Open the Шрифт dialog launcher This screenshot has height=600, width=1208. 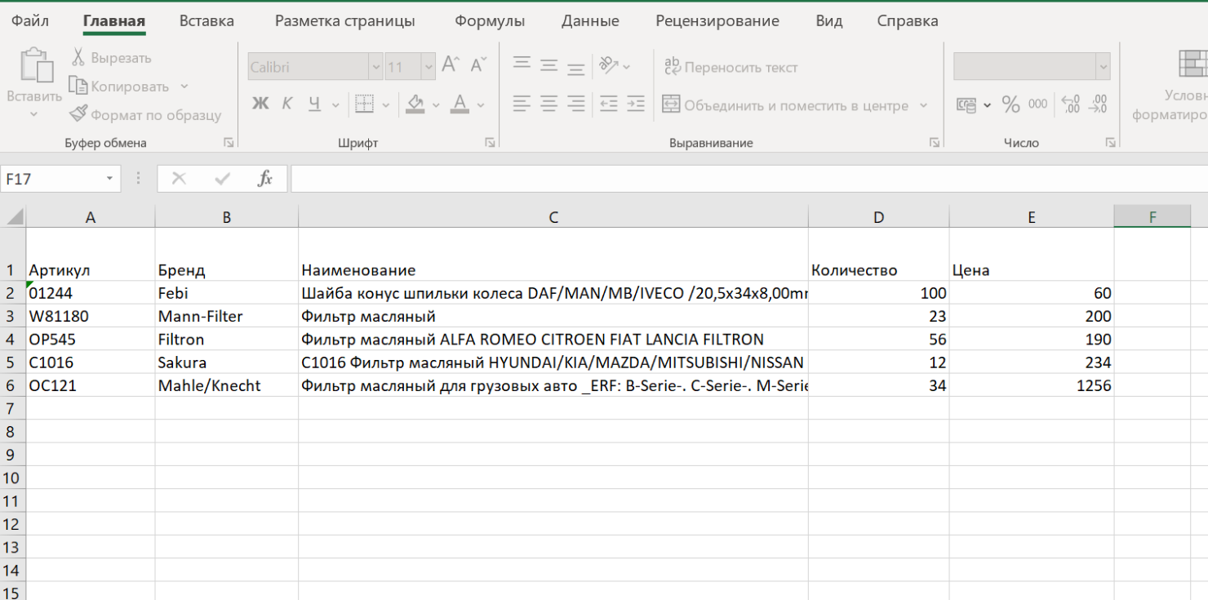(x=490, y=143)
